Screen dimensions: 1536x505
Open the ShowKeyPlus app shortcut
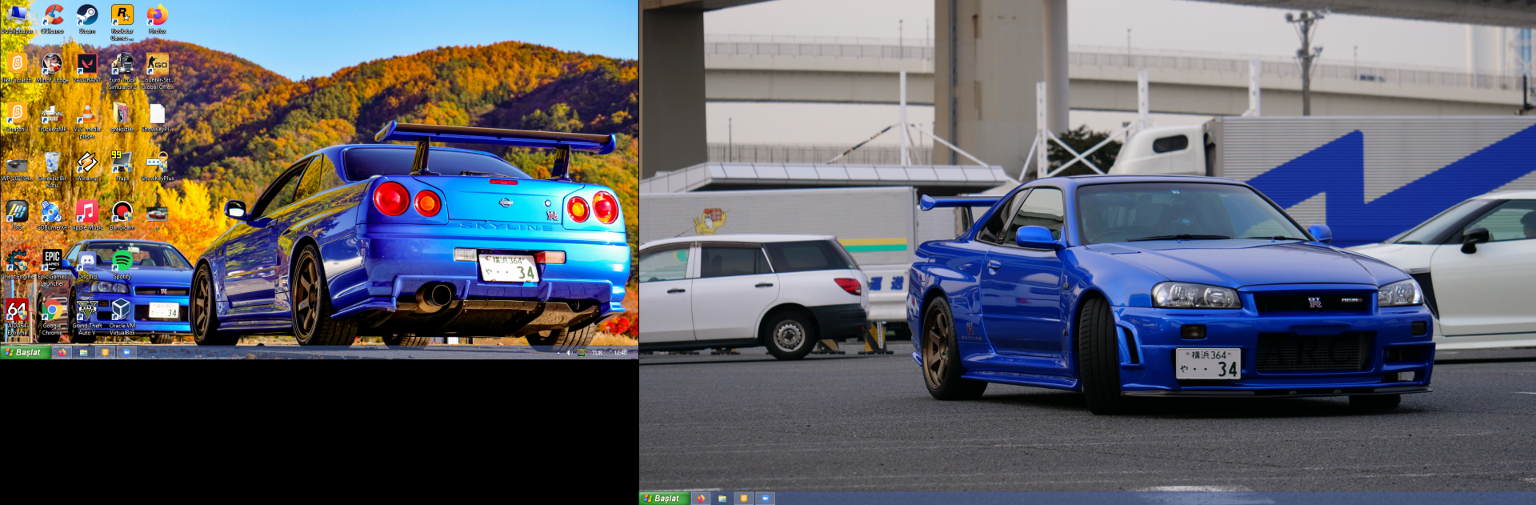(x=157, y=166)
